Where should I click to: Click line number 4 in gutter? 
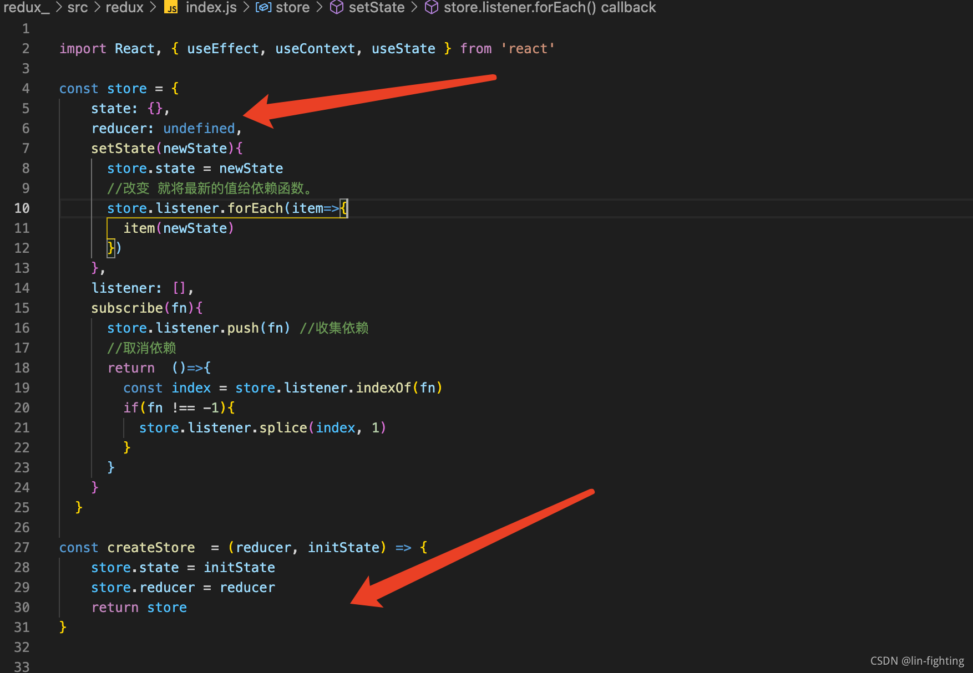[26, 89]
